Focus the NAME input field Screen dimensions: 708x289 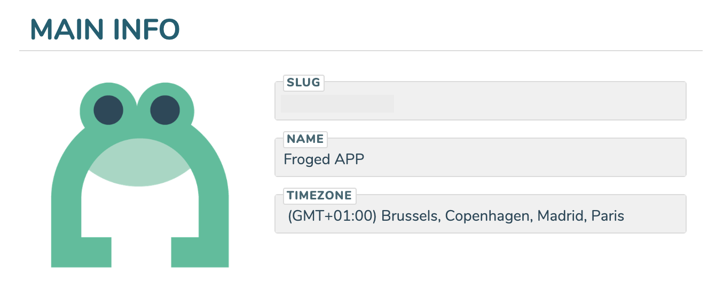[x=480, y=157]
